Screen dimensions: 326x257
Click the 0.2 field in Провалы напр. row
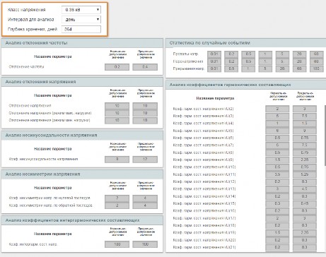[231, 54]
